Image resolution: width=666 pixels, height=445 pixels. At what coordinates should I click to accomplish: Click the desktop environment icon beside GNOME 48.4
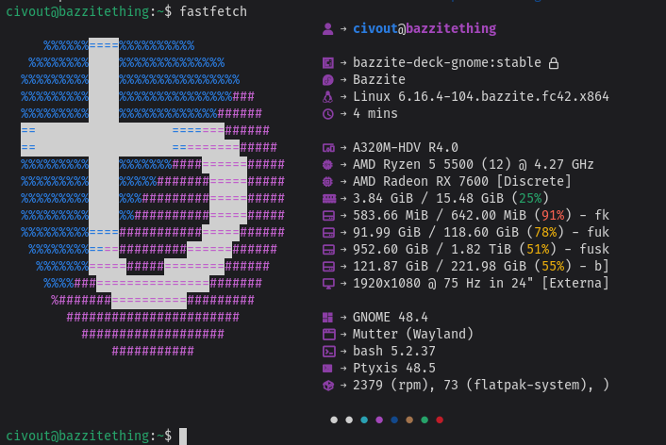328,318
